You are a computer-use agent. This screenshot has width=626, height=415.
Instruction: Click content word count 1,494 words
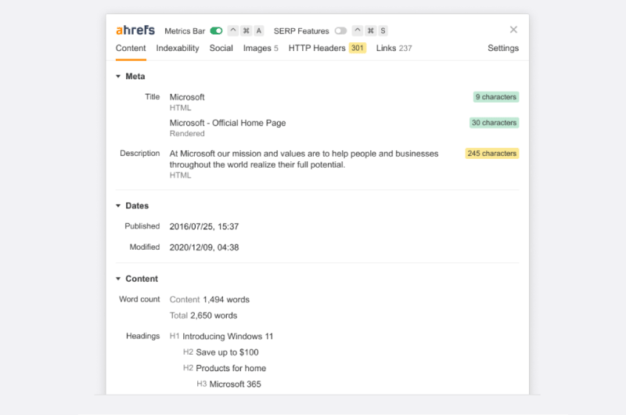pyautogui.click(x=226, y=300)
